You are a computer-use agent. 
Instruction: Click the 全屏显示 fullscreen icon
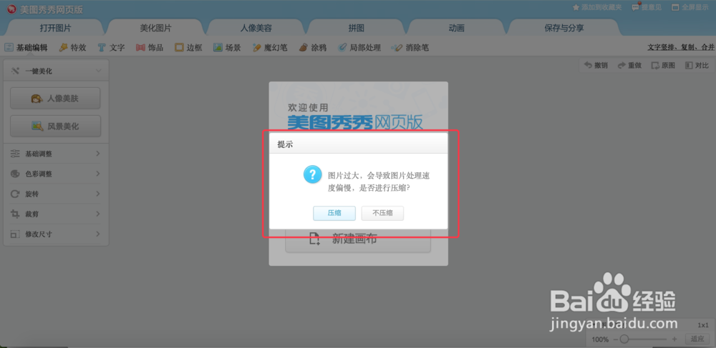[x=675, y=7]
